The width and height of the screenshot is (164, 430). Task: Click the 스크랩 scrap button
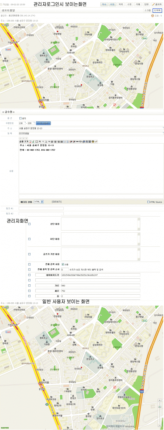[x=148, y=10]
